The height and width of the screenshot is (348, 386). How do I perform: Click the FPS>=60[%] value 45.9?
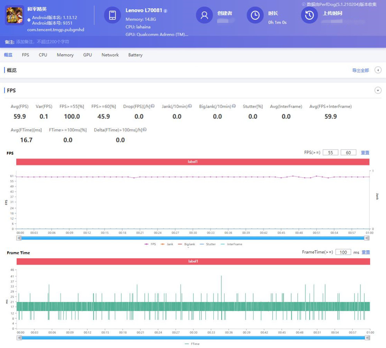pyautogui.click(x=103, y=116)
